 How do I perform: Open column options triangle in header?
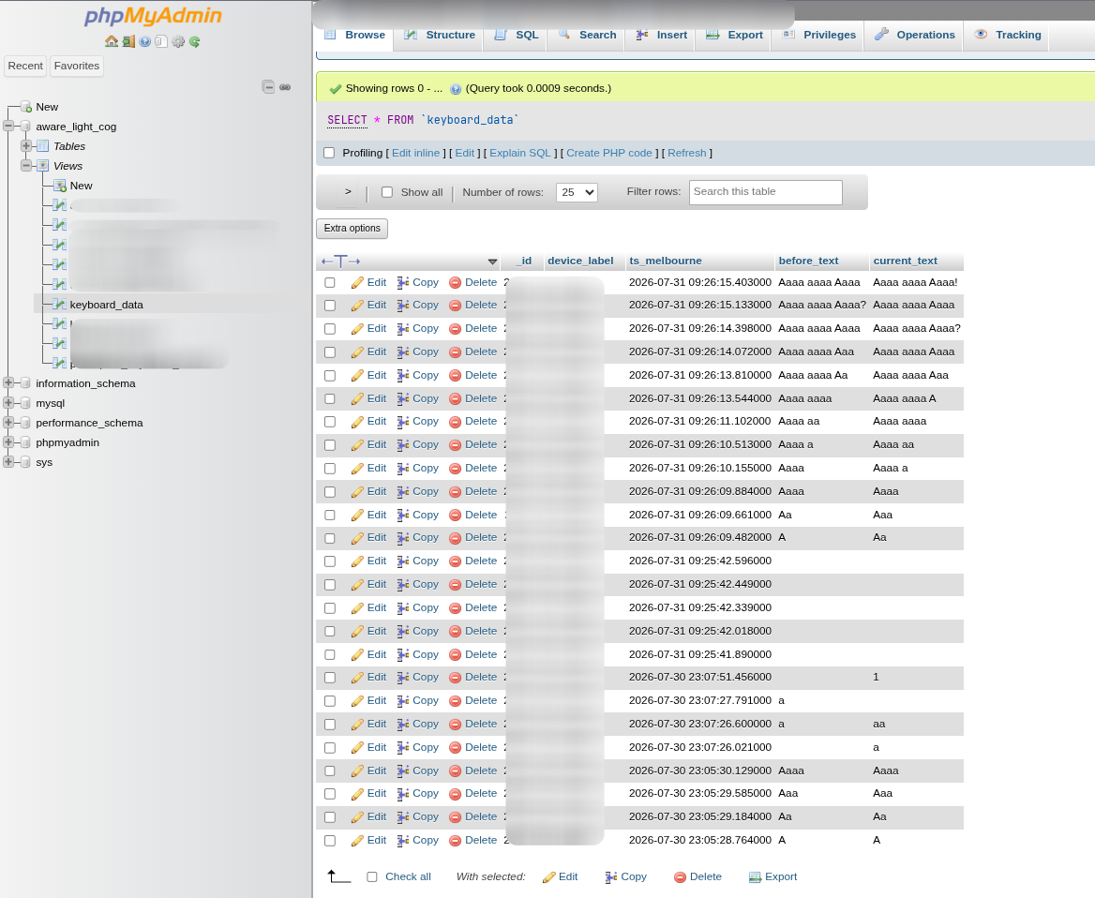(x=492, y=262)
